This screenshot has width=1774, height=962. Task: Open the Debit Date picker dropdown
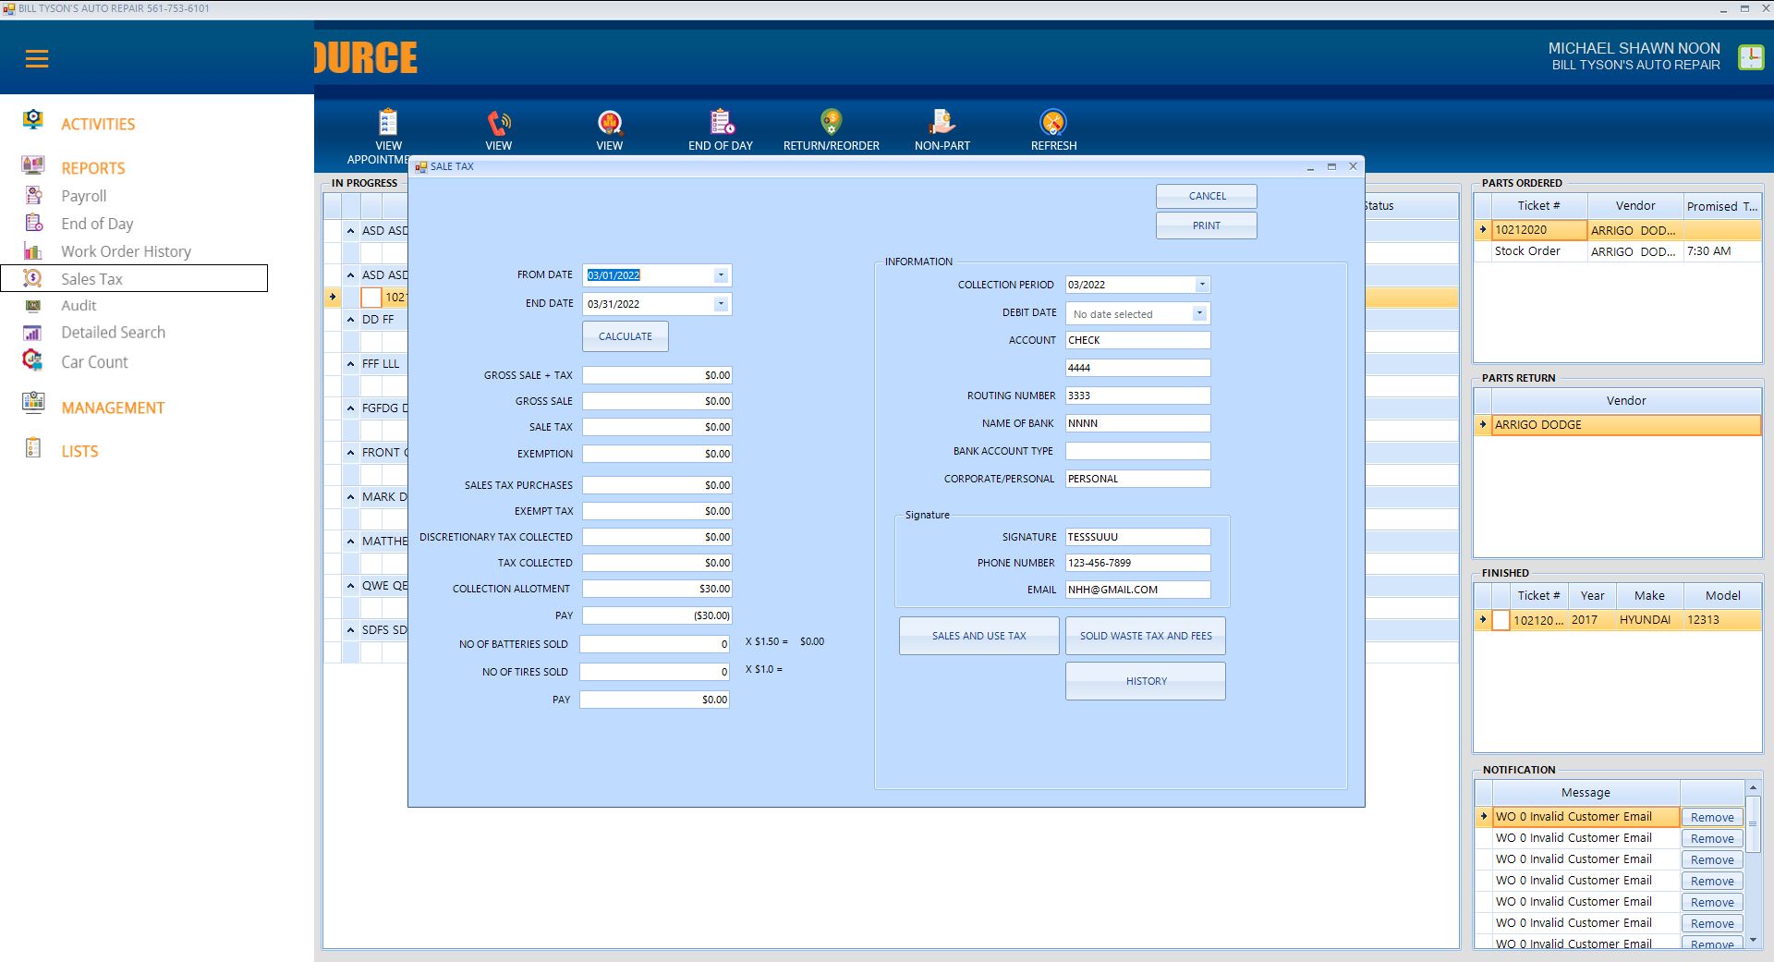click(1198, 313)
